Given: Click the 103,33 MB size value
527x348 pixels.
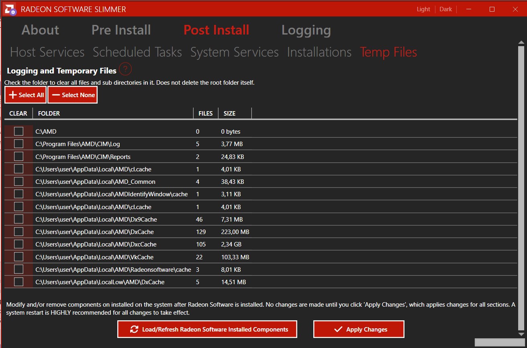Looking at the screenshot, I should [235, 257].
